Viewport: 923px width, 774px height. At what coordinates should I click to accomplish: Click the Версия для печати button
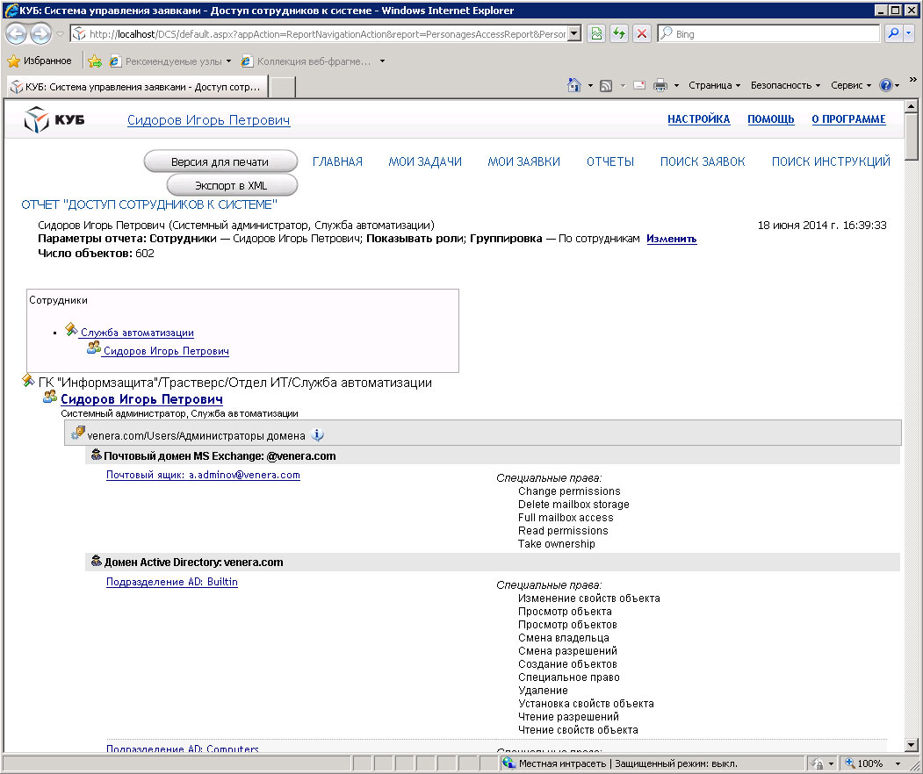220,161
